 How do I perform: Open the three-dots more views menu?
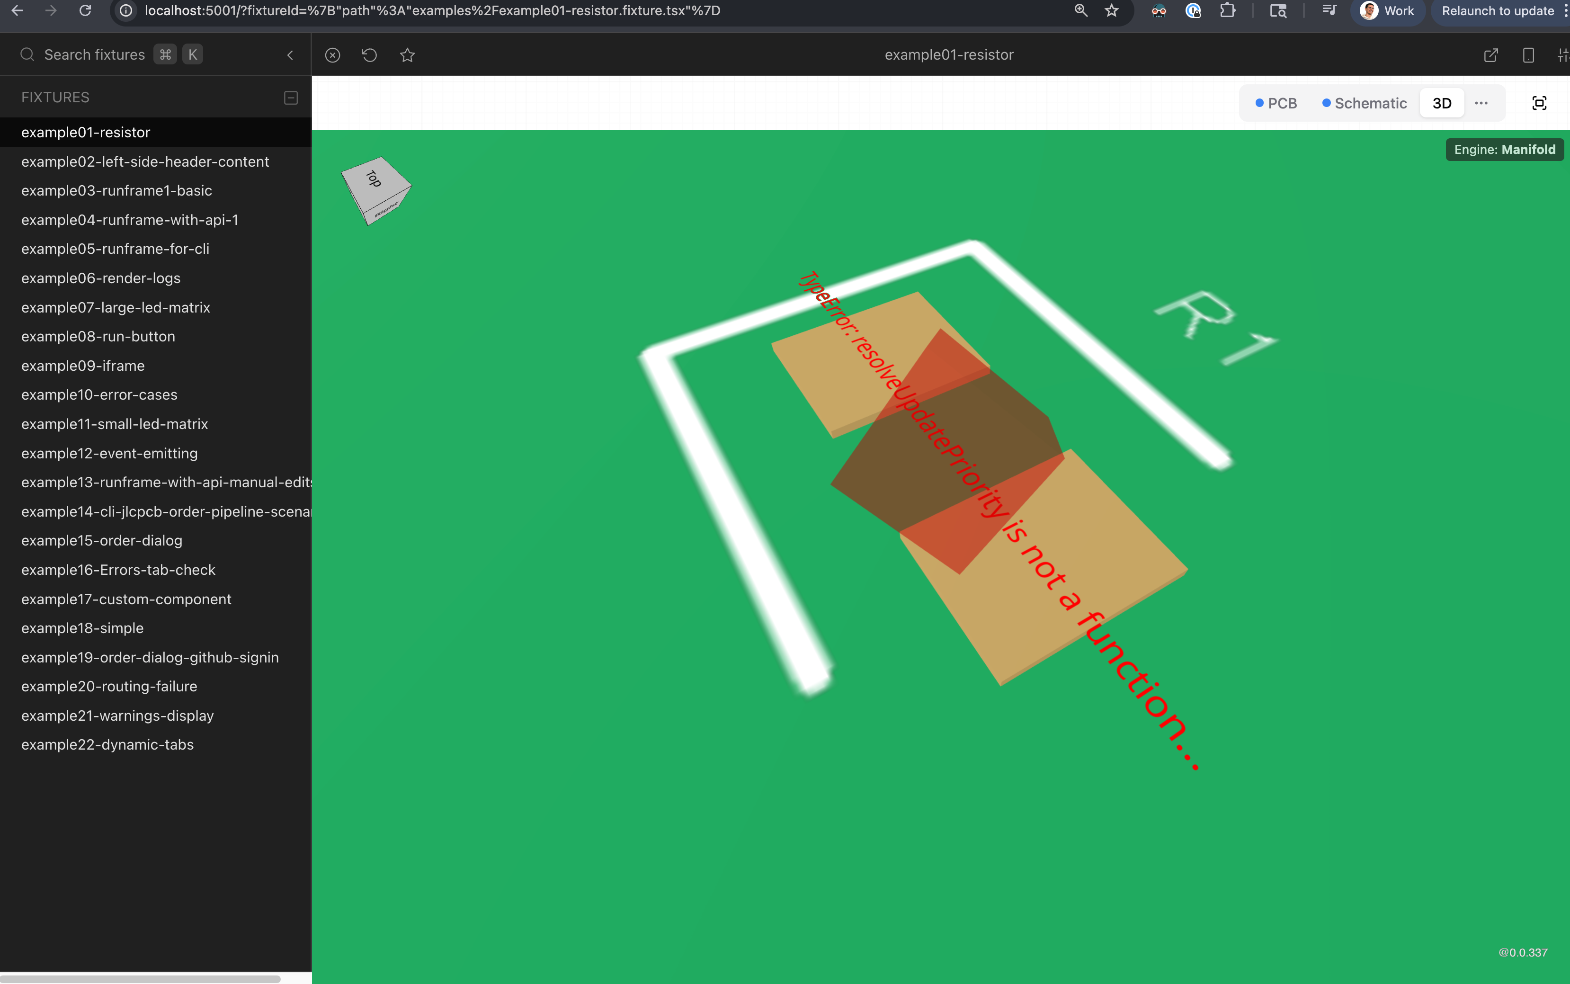coord(1481,104)
